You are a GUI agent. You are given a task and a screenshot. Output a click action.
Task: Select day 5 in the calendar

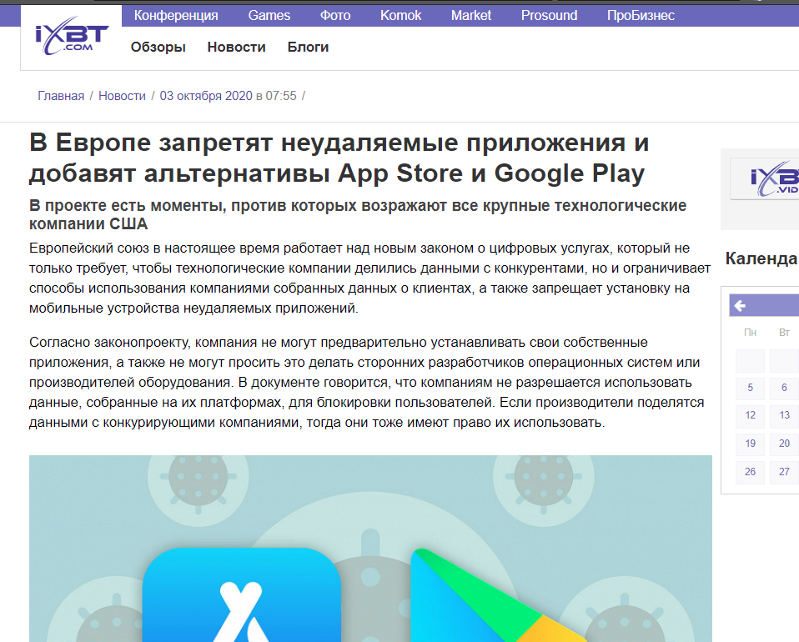pos(750,388)
